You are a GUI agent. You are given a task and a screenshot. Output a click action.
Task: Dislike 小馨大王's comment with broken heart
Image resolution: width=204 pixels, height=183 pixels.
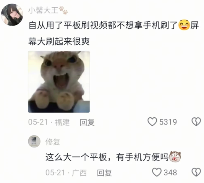196,122
